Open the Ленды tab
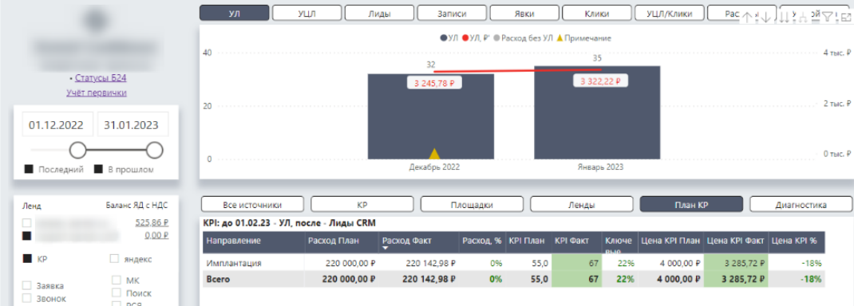 tap(582, 204)
